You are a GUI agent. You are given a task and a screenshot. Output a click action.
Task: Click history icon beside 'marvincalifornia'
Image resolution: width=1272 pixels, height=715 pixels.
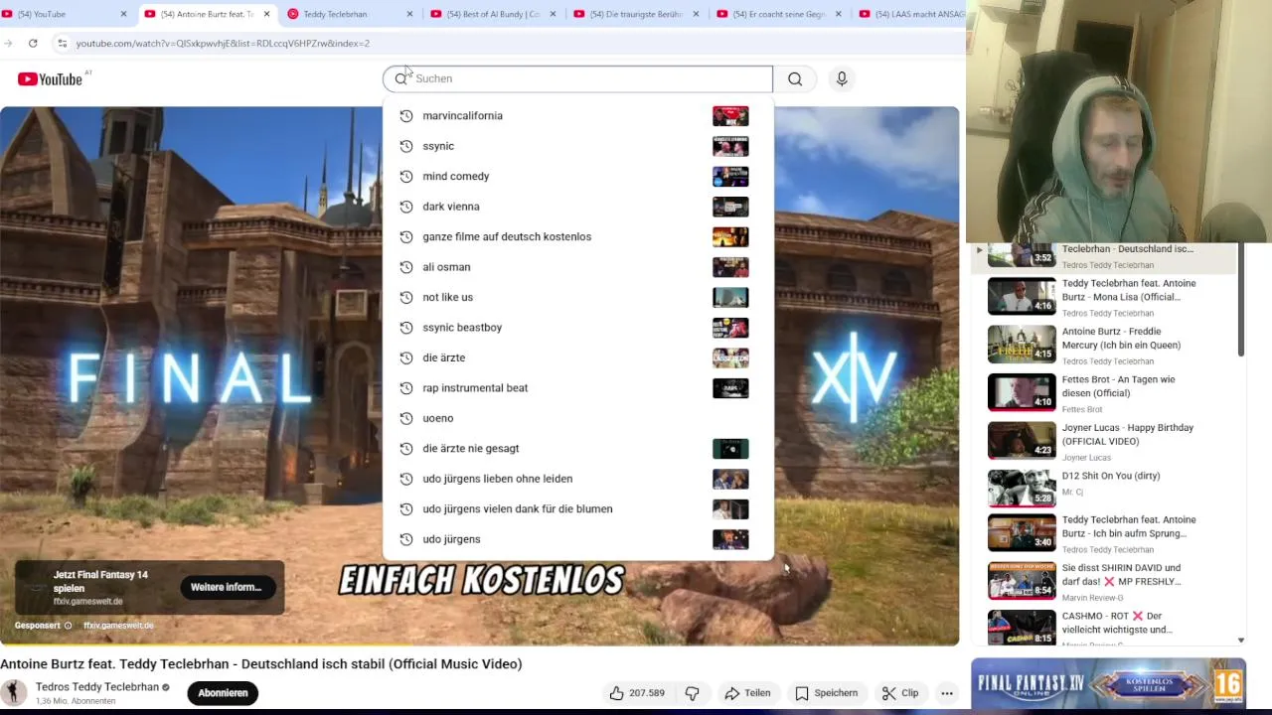pyautogui.click(x=405, y=115)
